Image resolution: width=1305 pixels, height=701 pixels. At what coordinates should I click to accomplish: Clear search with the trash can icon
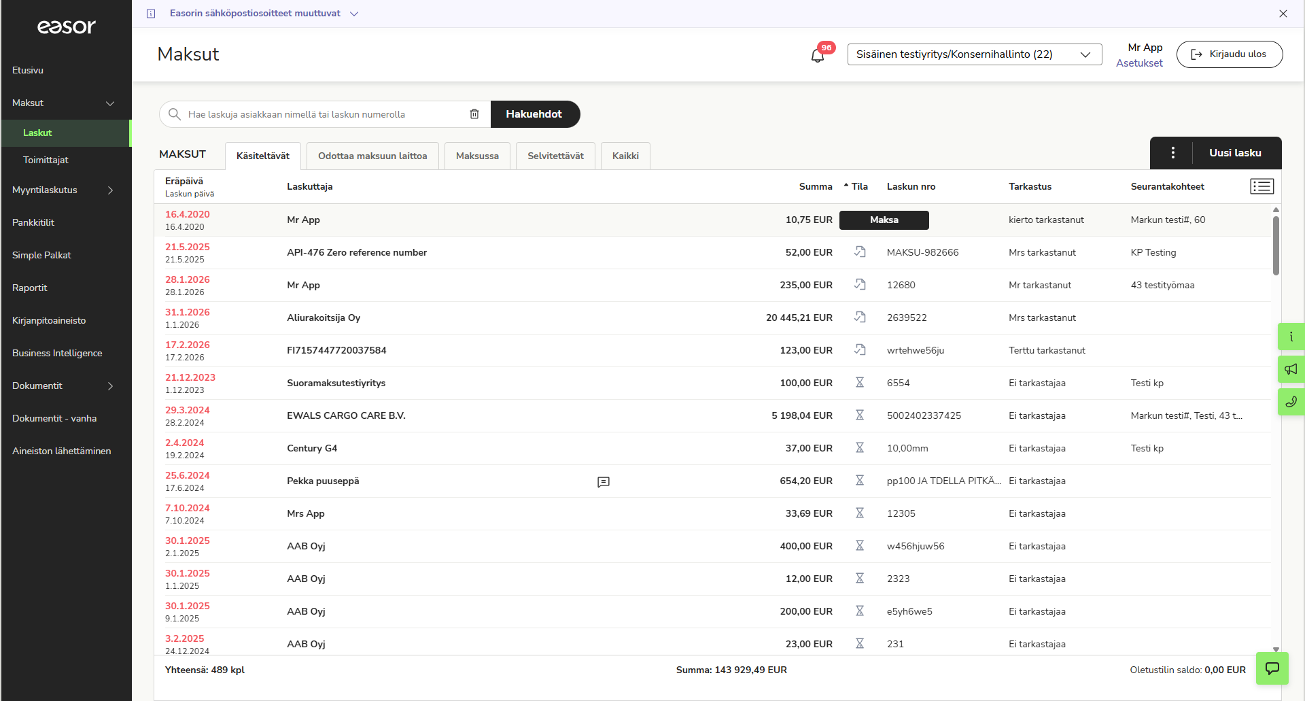point(474,114)
